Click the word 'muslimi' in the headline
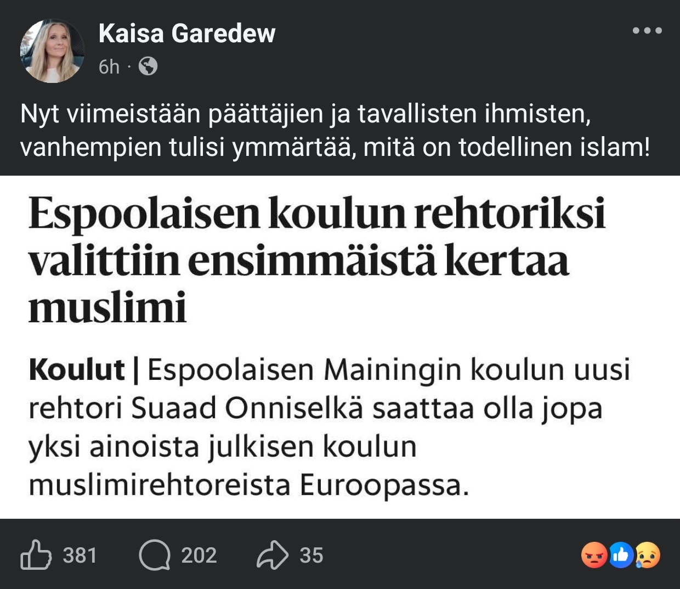The width and height of the screenshot is (680, 589). point(107,307)
